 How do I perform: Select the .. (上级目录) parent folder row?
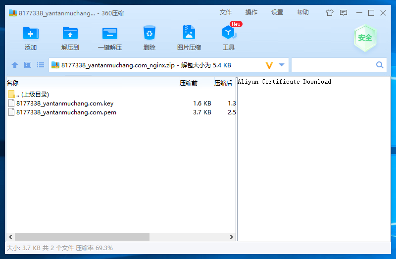click(x=121, y=94)
